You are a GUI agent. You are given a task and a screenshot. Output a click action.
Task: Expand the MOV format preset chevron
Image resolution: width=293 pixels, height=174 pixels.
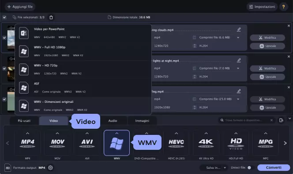(57, 133)
